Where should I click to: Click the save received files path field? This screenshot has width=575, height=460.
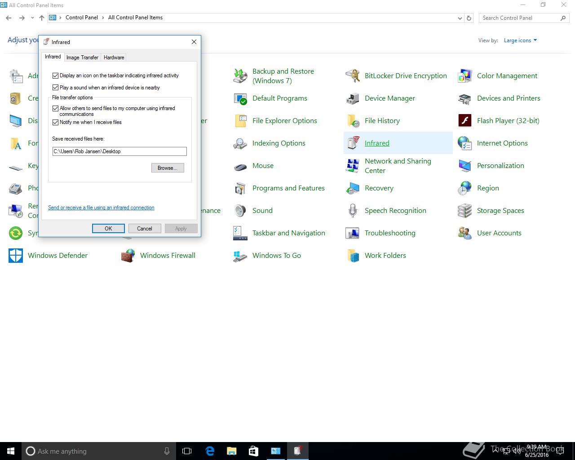(x=119, y=151)
